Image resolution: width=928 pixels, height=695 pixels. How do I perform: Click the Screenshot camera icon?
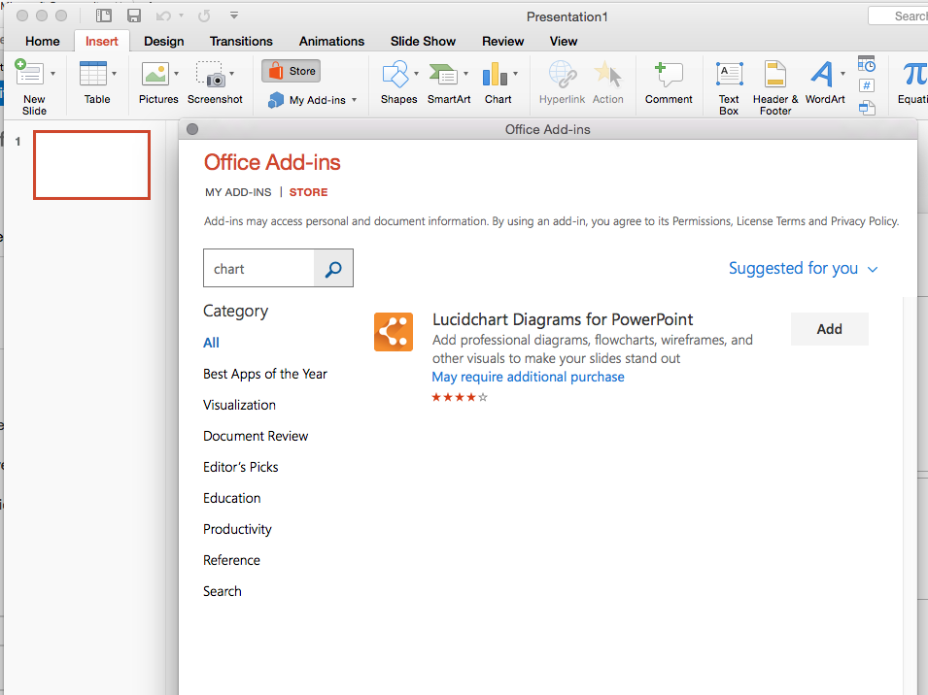click(210, 74)
